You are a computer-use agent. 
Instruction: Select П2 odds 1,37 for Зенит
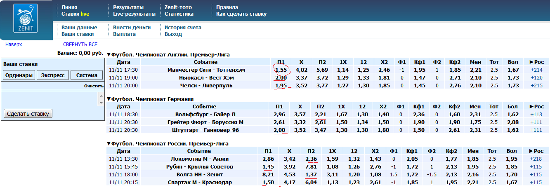311,175
